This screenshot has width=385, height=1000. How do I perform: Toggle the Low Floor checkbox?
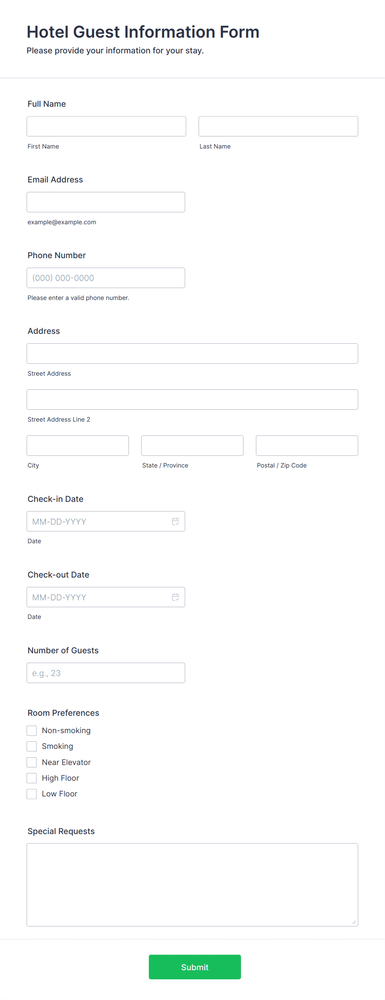click(32, 794)
